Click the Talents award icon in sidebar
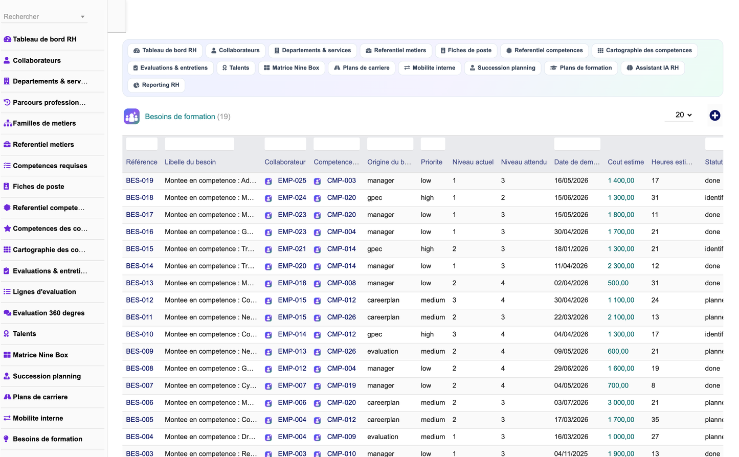Image resolution: width=739 pixels, height=457 pixels. pos(7,334)
